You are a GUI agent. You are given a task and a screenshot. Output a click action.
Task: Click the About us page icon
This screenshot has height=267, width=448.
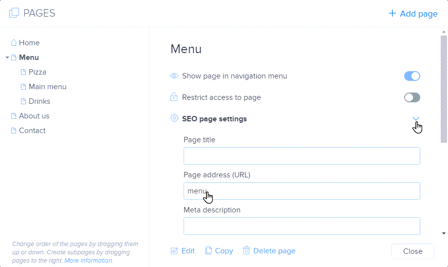point(14,116)
